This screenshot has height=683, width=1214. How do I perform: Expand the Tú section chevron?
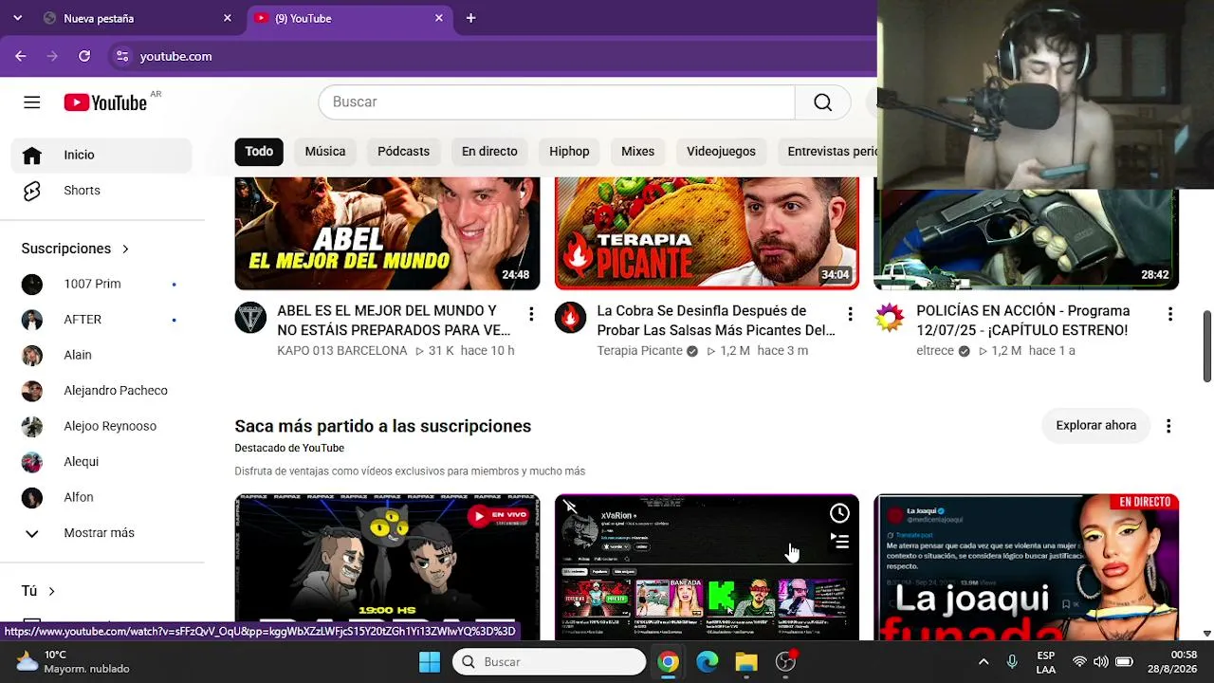tap(51, 591)
